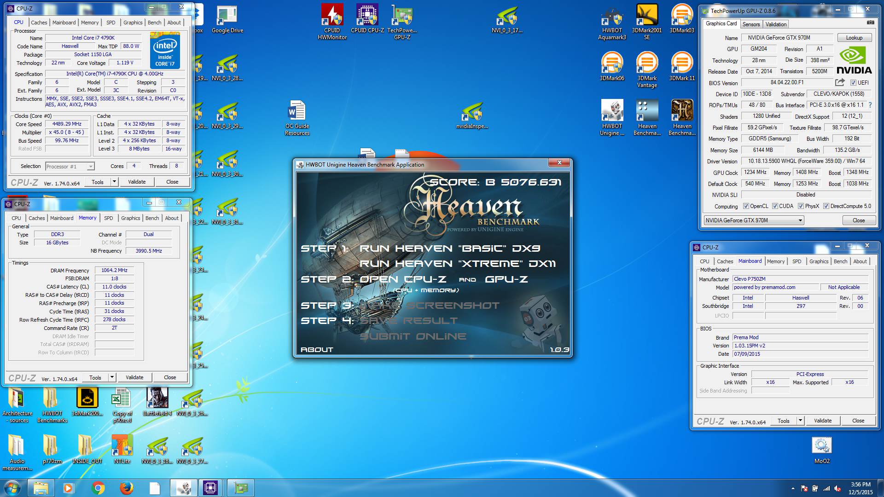
Task: Launch the 3DMark Vantage desktop shortcut
Action: (x=647, y=70)
